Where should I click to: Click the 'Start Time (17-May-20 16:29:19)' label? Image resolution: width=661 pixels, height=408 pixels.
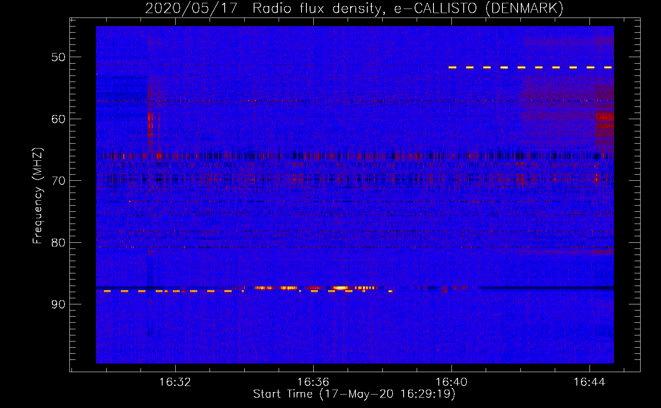click(x=354, y=394)
